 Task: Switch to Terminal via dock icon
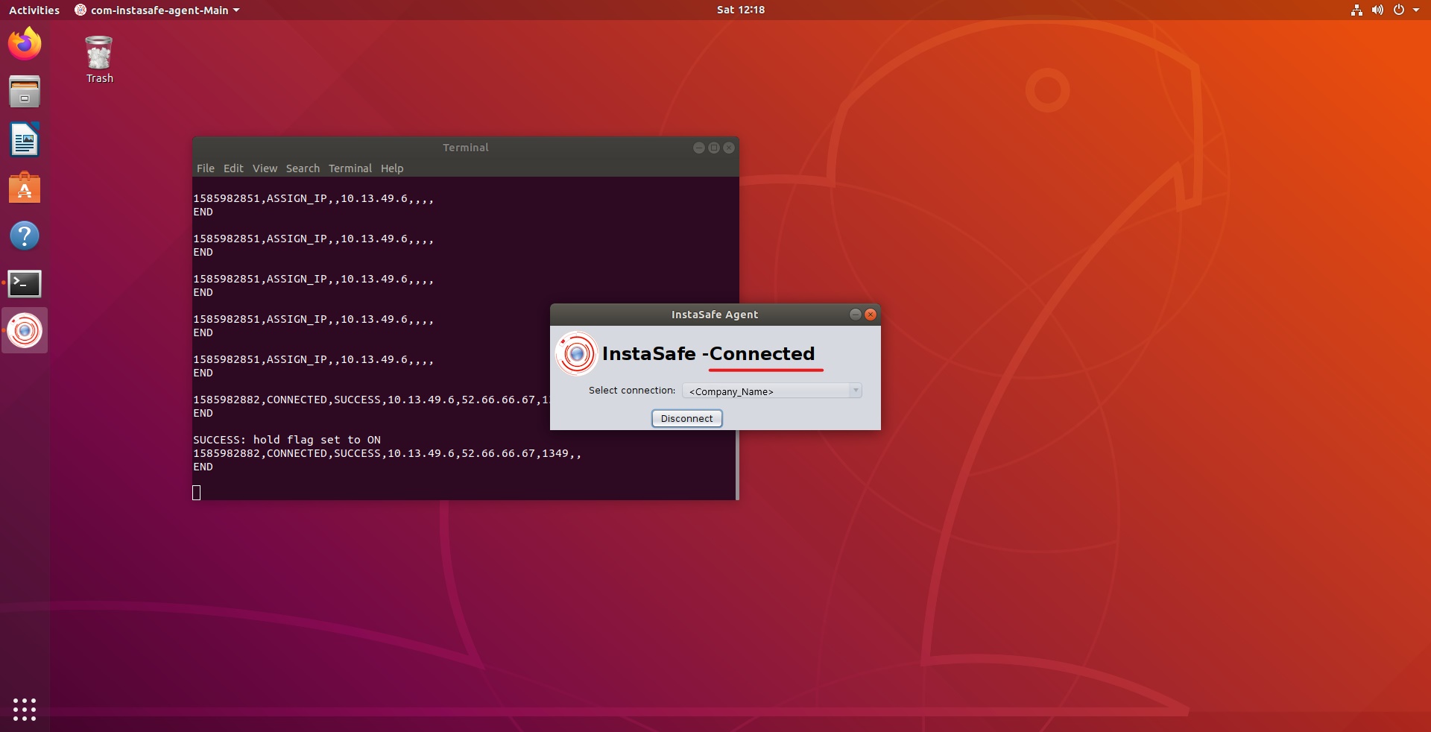click(x=25, y=283)
